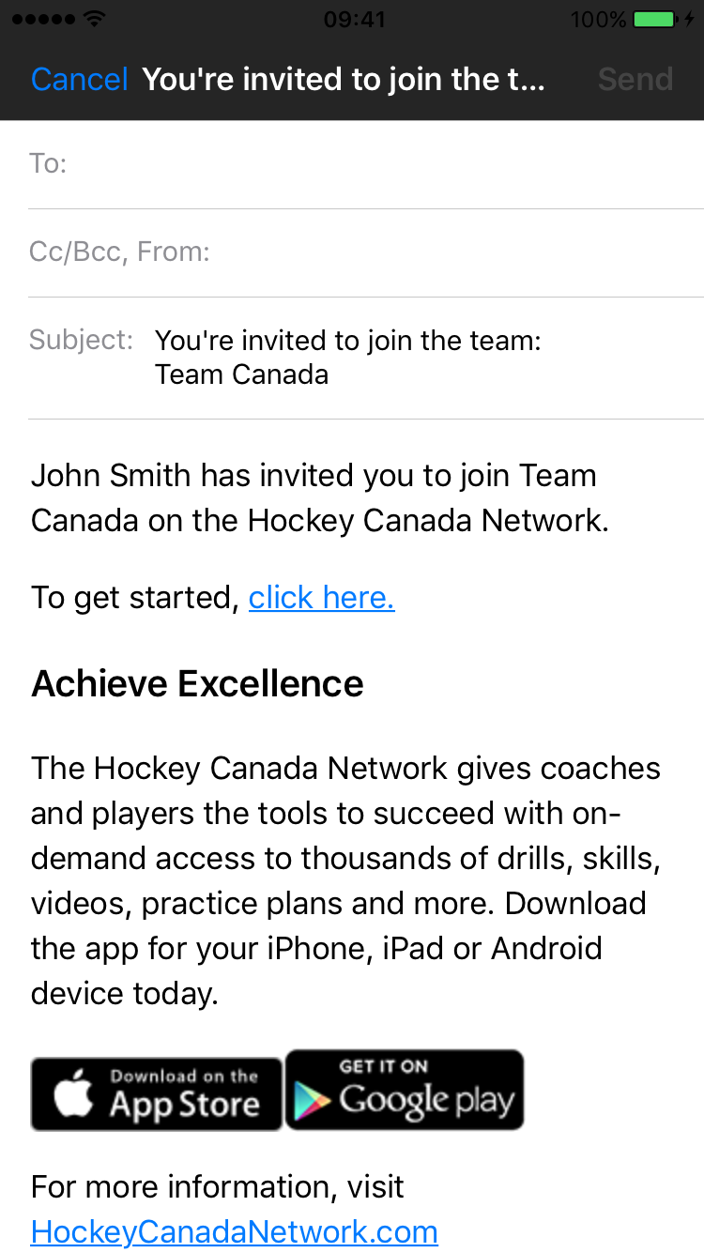Viewport: 704px width, 1252px height.
Task: Tap the green battery icon
Action: 654,19
